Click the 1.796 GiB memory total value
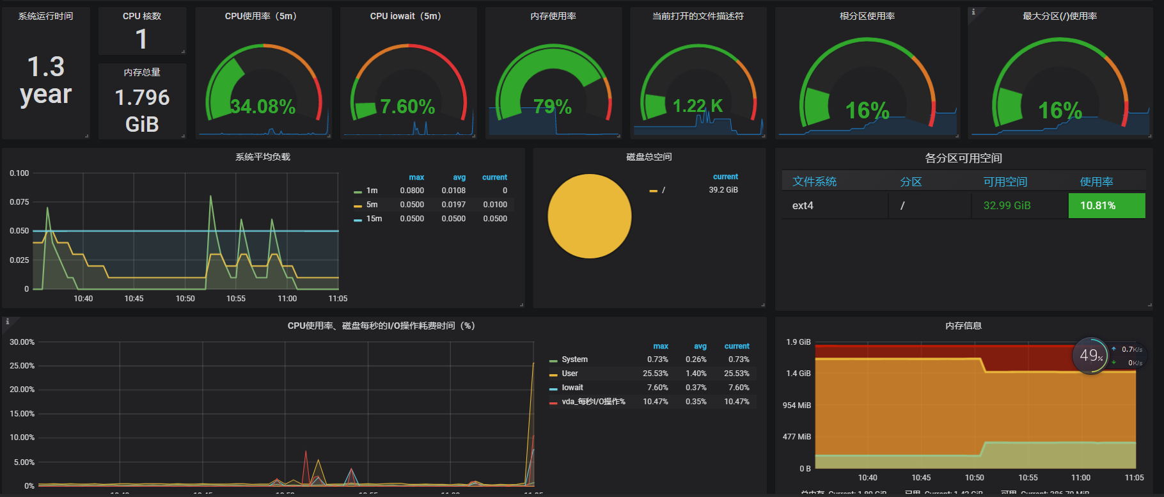The image size is (1164, 497). click(x=142, y=110)
